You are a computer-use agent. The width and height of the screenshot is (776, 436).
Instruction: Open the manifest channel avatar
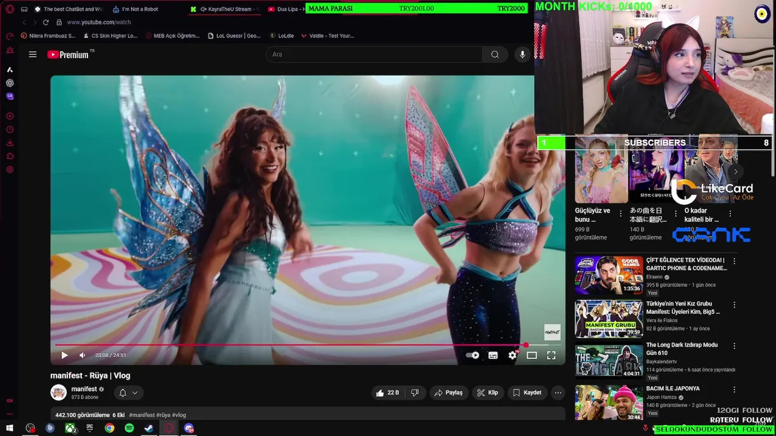[x=58, y=392]
